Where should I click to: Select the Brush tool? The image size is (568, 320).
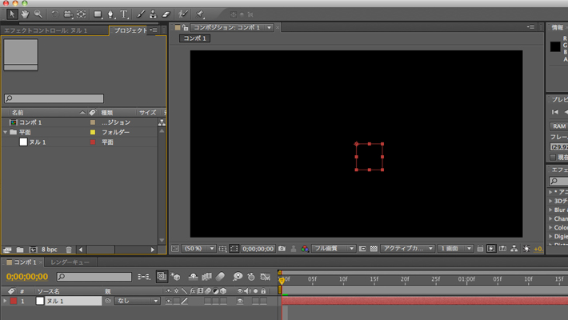click(x=139, y=14)
